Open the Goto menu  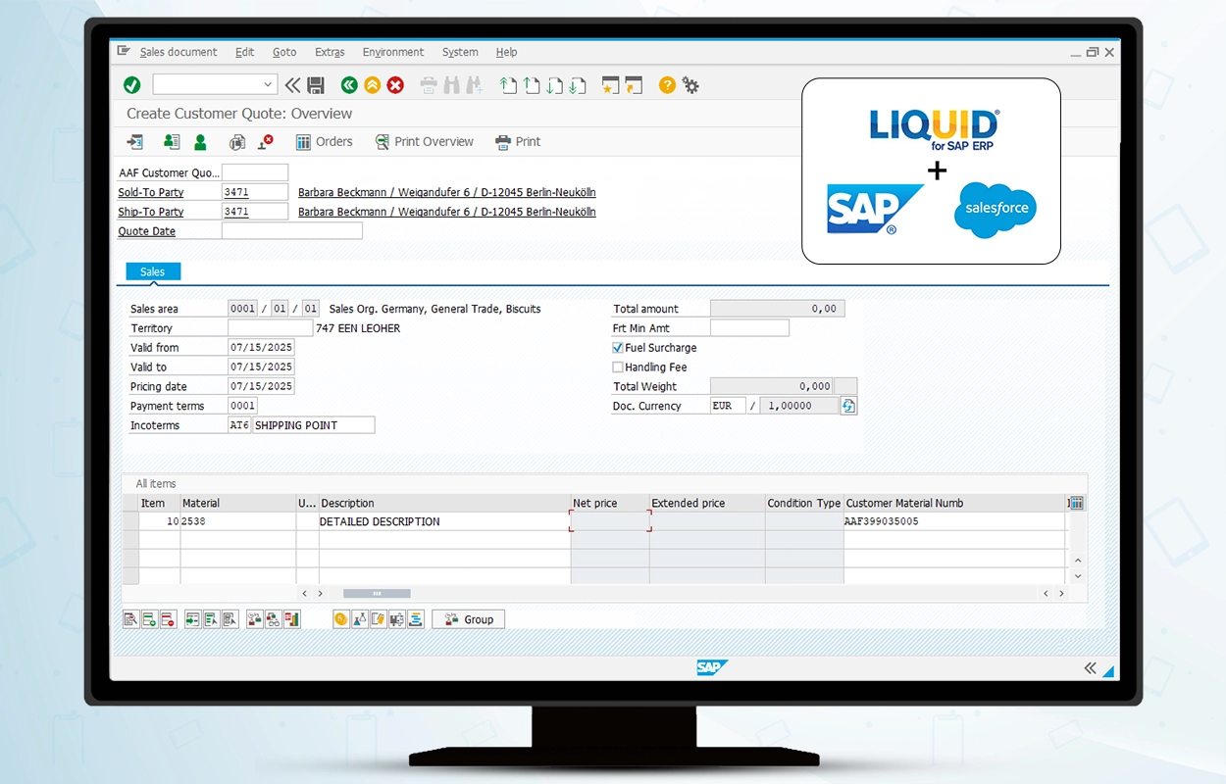(284, 52)
